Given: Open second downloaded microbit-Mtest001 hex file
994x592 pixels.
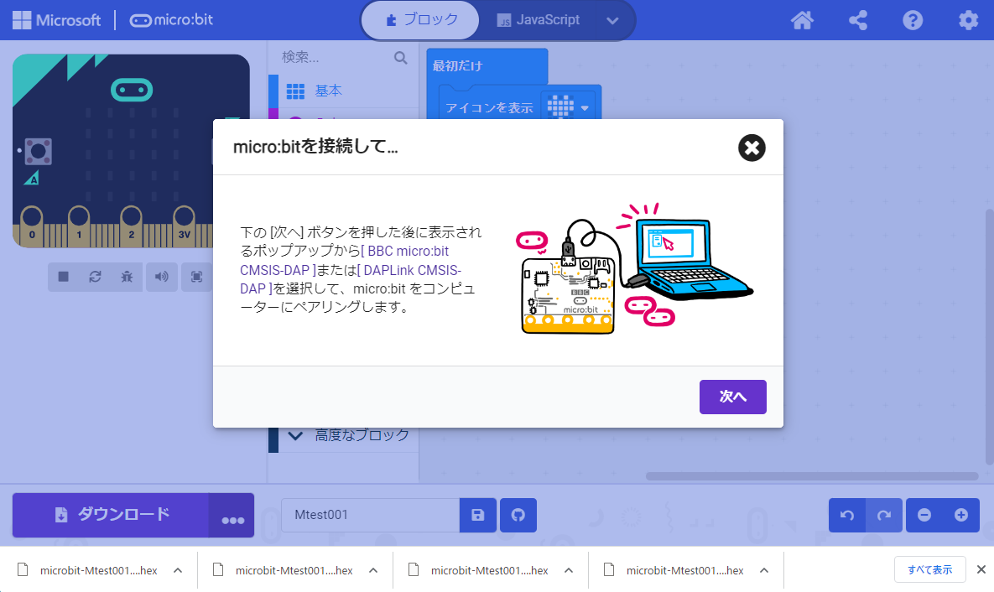Looking at the screenshot, I should [x=294, y=570].
